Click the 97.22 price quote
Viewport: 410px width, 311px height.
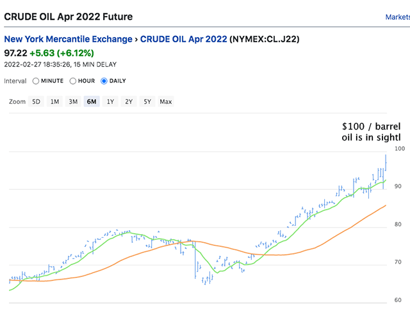coord(17,52)
